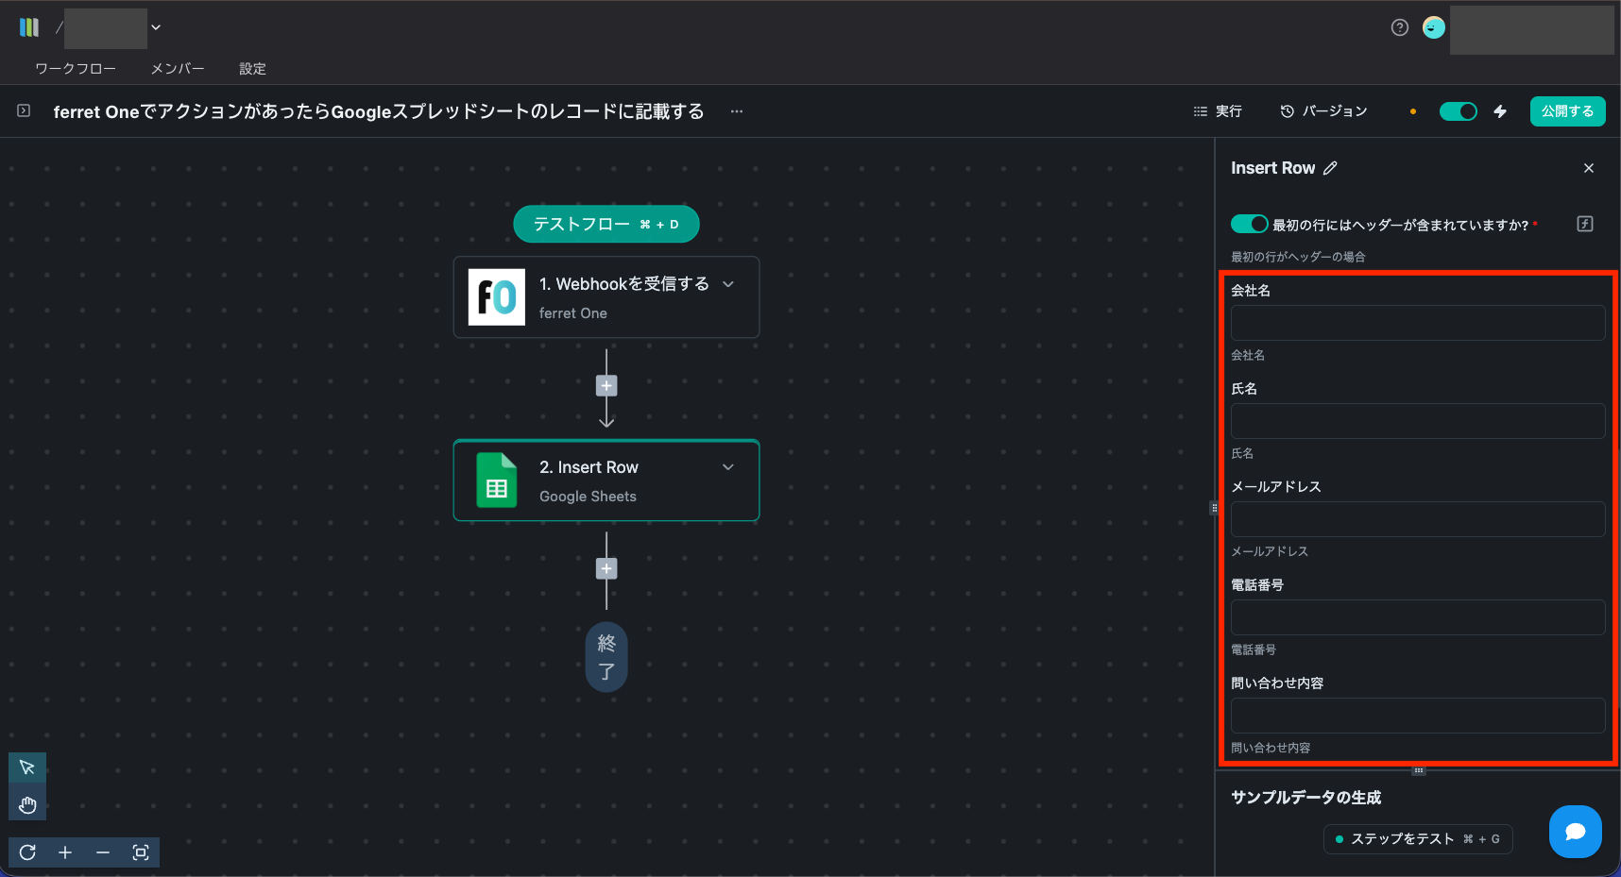Click the fit-to-screen icon
Image resolution: width=1621 pixels, height=877 pixels.
pos(141,852)
